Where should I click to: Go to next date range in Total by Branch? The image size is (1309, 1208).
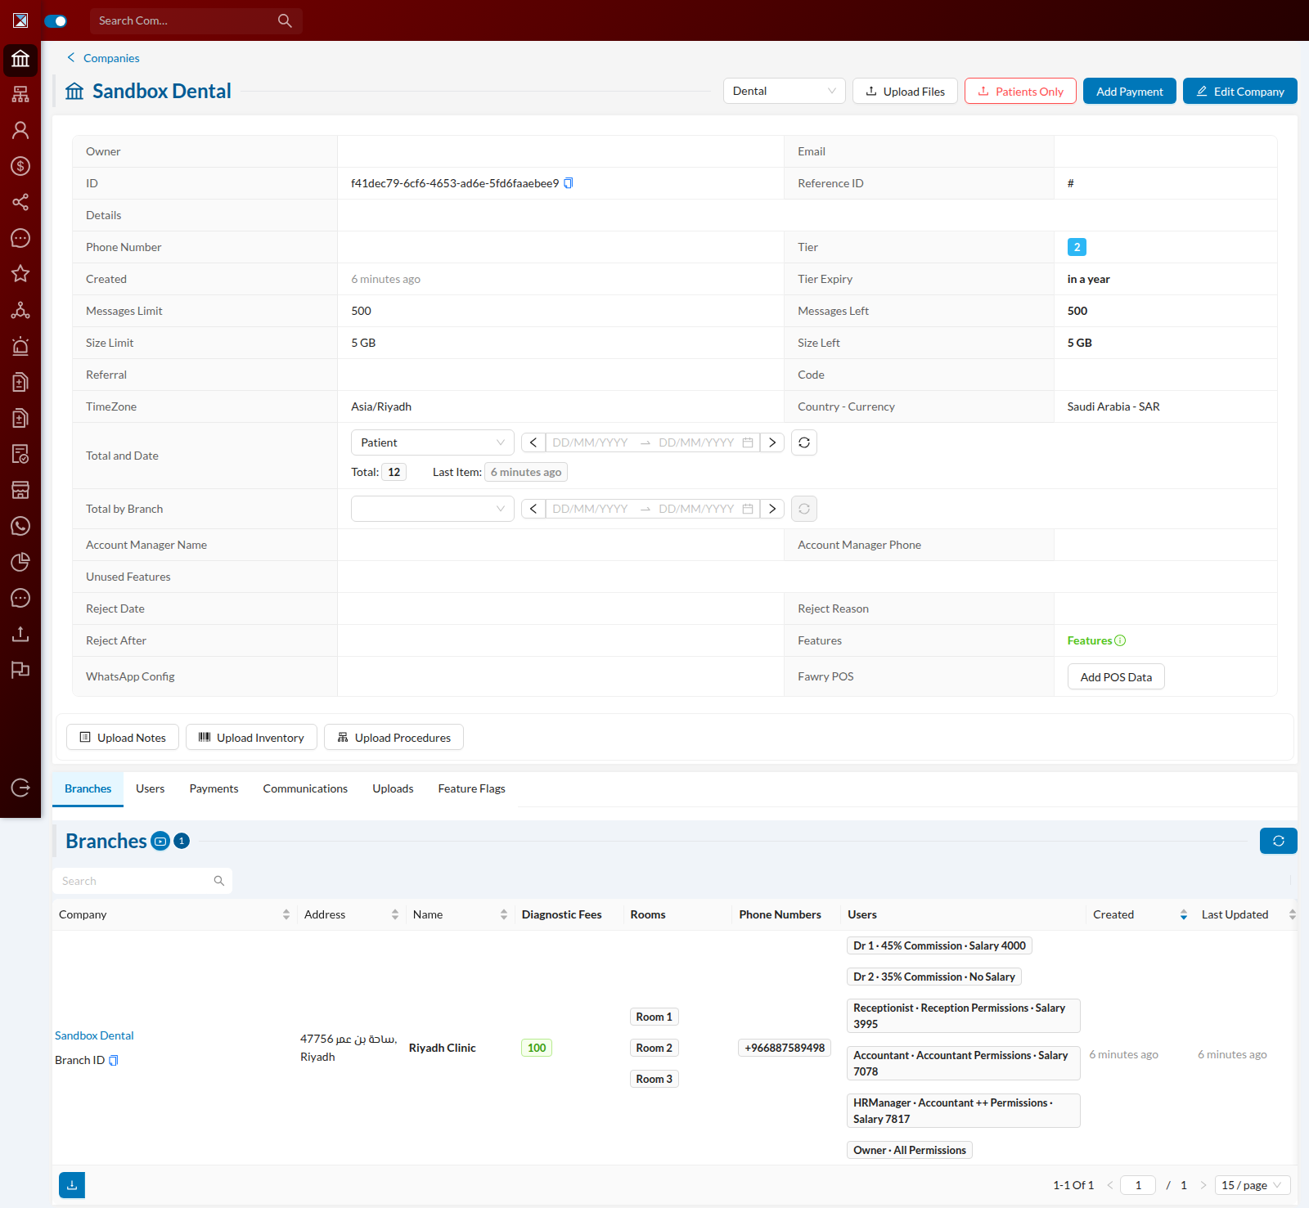(x=772, y=509)
